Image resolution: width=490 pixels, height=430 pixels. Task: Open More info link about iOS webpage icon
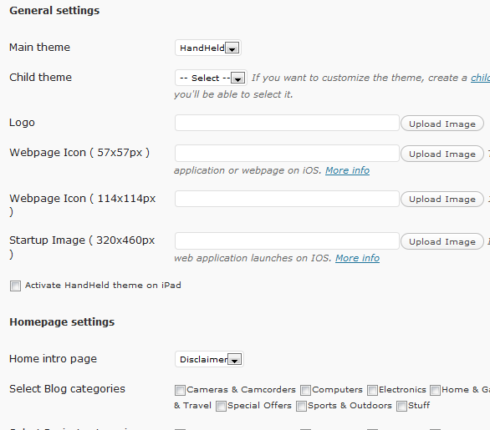pyautogui.click(x=347, y=170)
